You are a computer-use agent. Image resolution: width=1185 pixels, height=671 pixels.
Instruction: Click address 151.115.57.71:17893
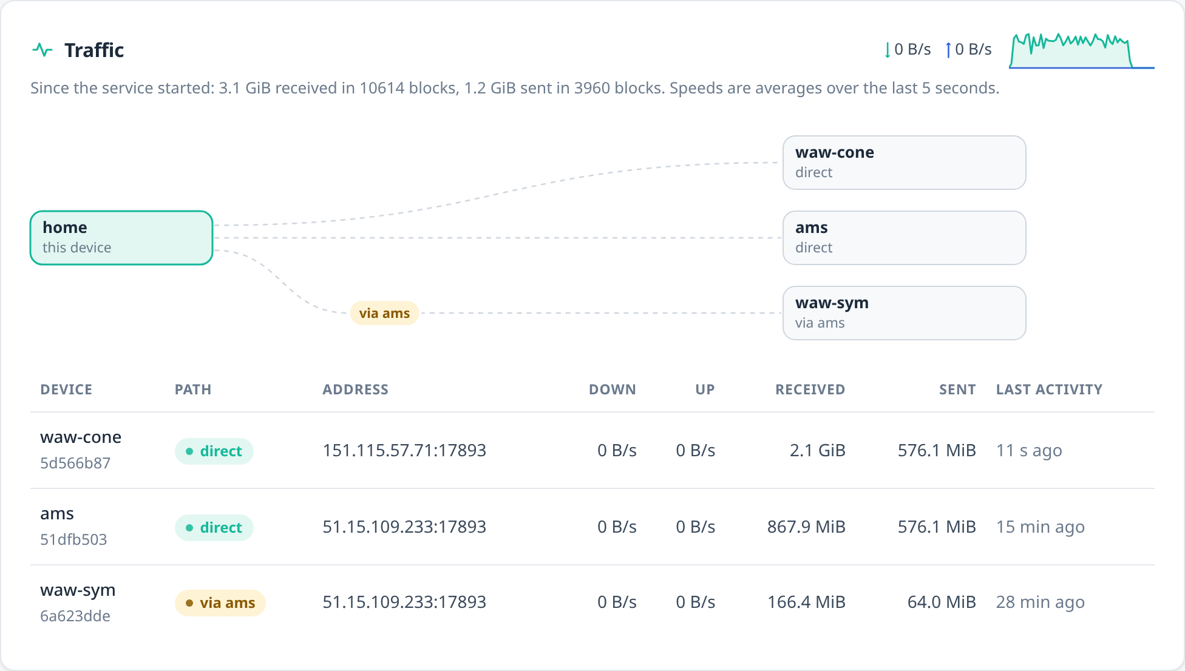[404, 450]
